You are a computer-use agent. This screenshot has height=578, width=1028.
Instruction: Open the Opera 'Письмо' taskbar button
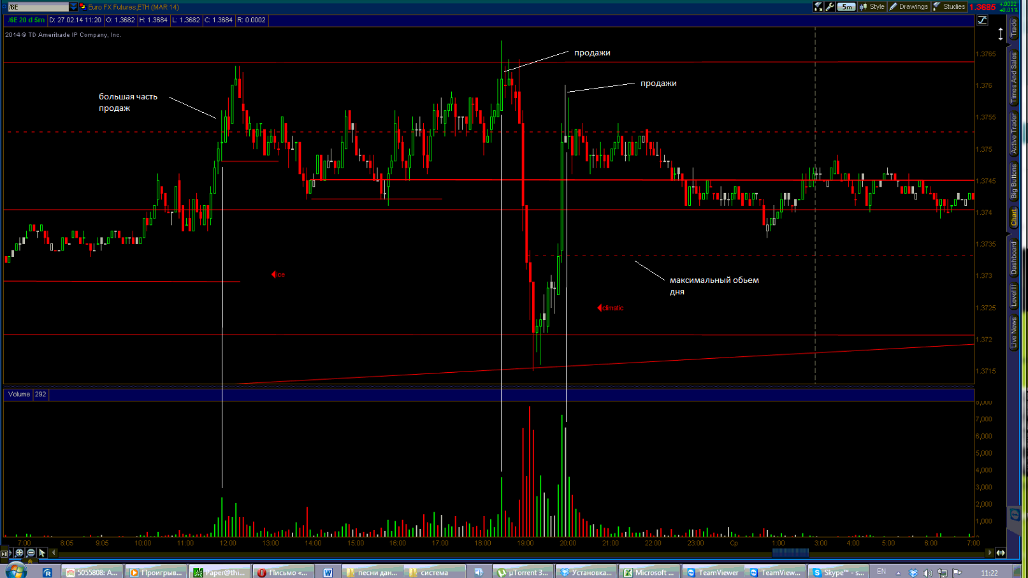[283, 572]
